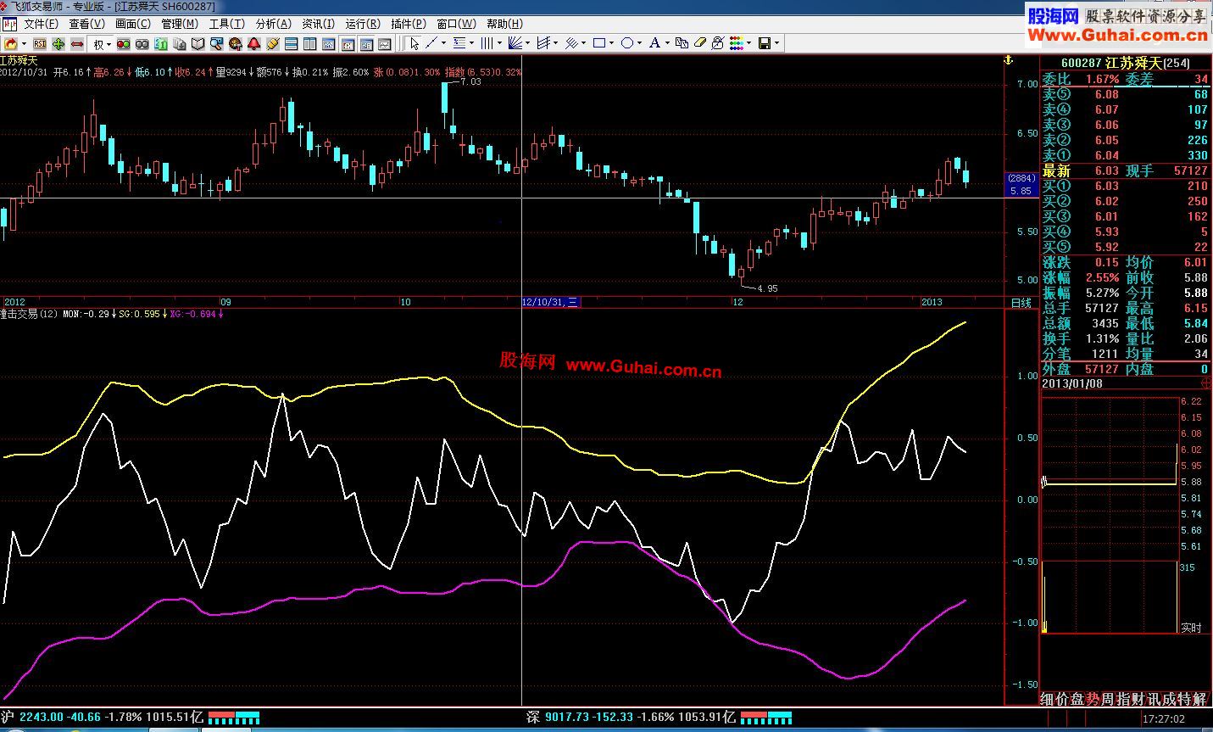Open the book icon in toolbar
This screenshot has height=732, width=1213.
point(198,43)
